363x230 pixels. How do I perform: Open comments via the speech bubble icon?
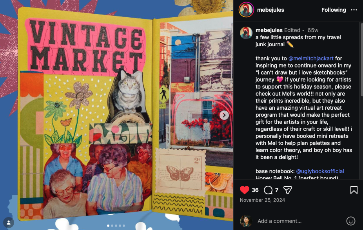click(268, 190)
